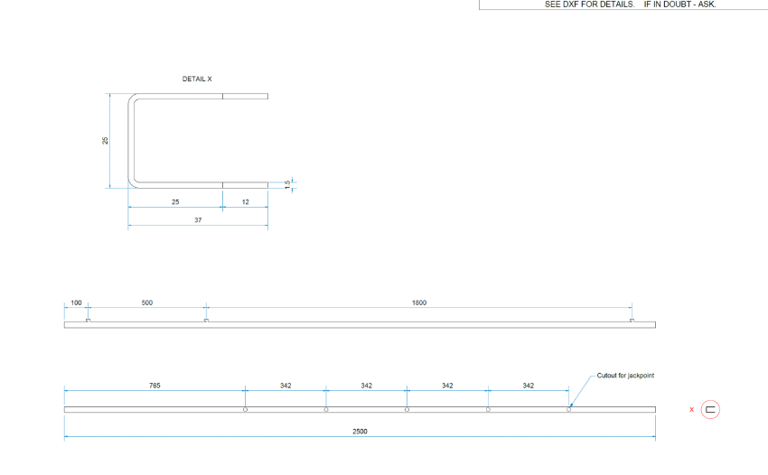Viewport: 768px width, 475px height.
Task: Select the first hole on the bottom rail
Action: pyautogui.click(x=245, y=410)
